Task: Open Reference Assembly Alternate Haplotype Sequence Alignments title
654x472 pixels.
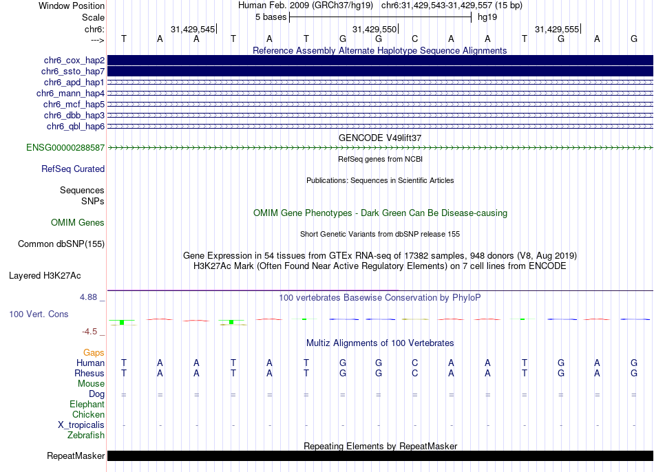Action: click(x=380, y=50)
